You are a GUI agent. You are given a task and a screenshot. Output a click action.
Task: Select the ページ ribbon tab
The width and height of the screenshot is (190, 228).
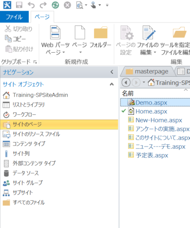[x=42, y=17]
